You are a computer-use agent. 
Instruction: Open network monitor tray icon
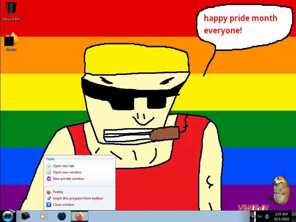(260, 217)
